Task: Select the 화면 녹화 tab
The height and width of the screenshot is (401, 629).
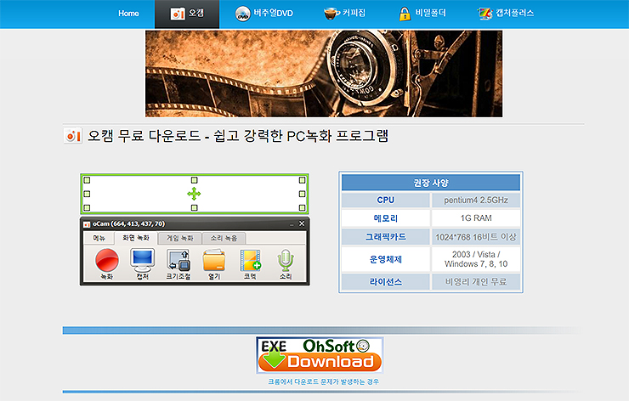Action: (136, 238)
